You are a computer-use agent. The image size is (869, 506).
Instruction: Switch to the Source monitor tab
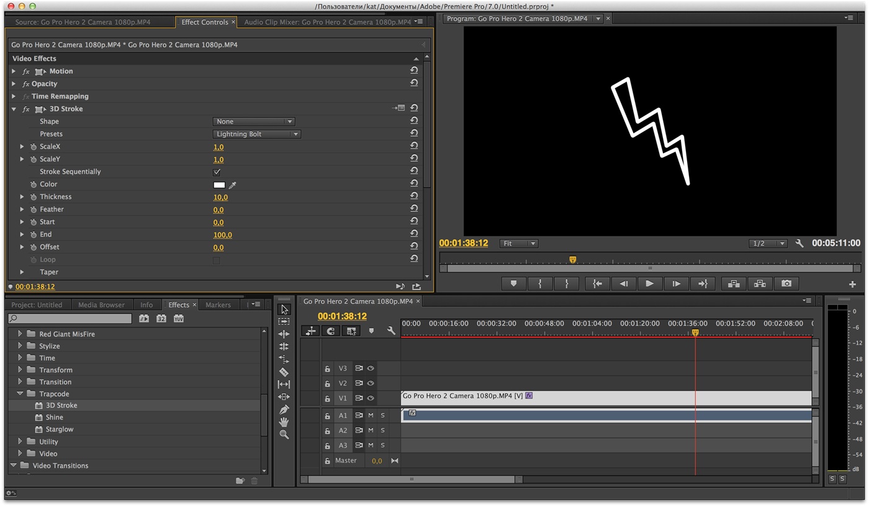pos(83,22)
